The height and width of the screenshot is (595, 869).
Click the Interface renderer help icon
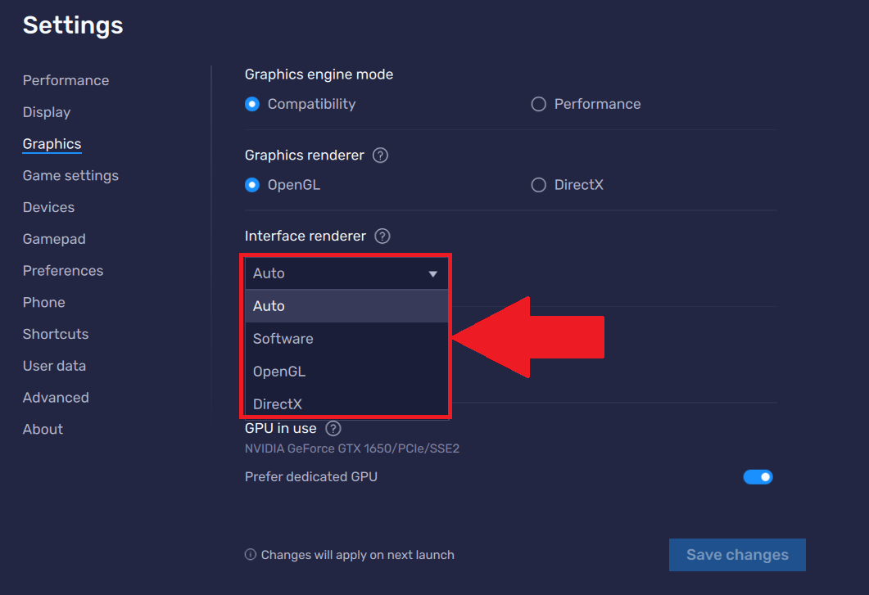click(382, 236)
